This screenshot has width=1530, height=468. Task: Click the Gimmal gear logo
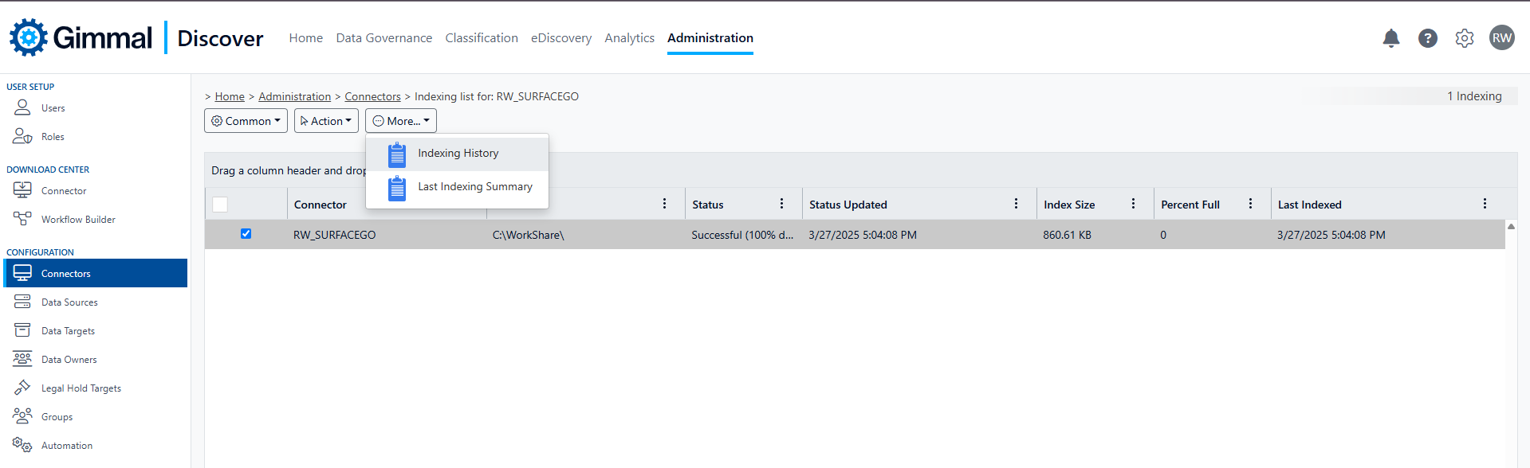click(x=29, y=37)
